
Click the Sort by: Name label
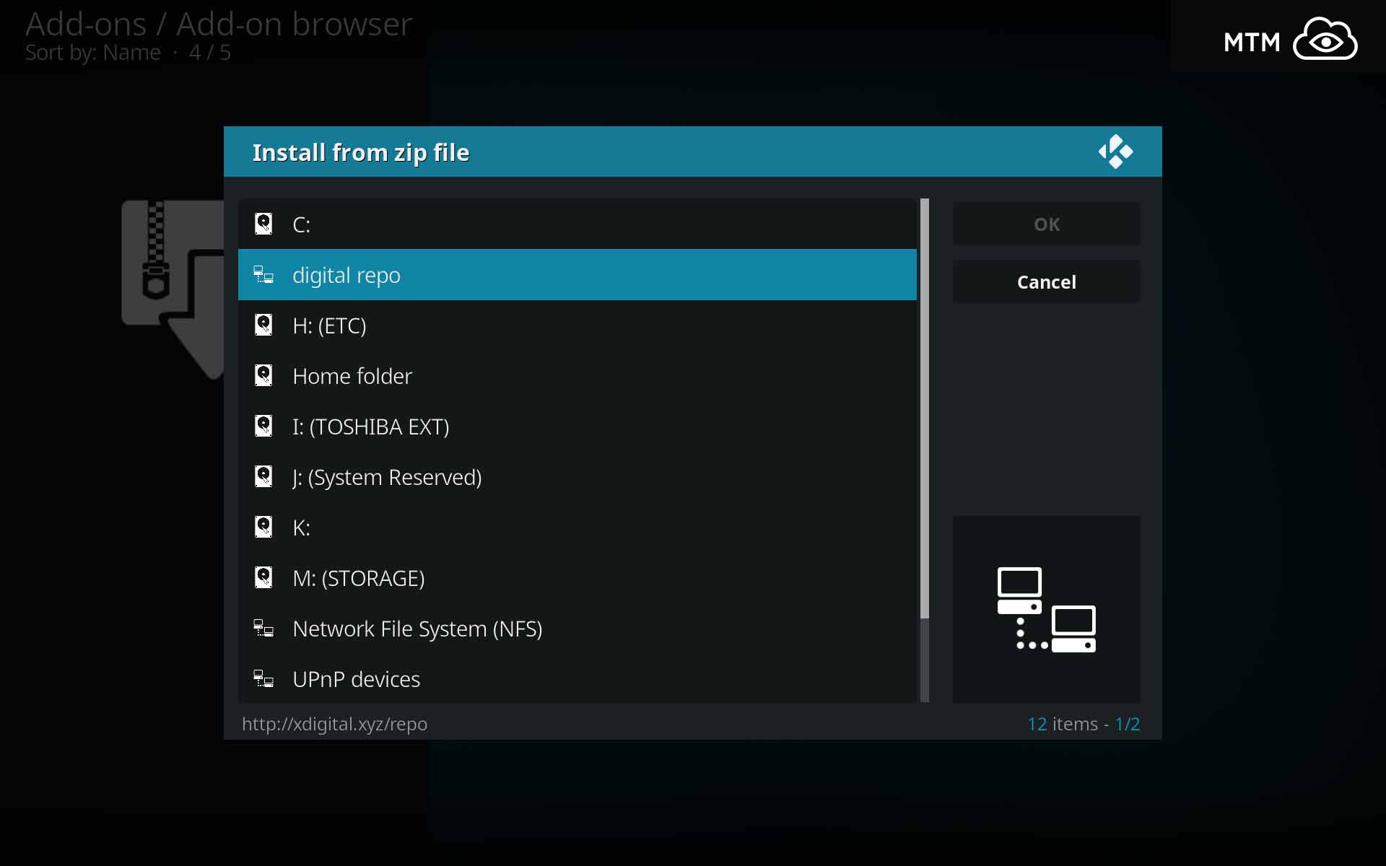[x=93, y=53]
